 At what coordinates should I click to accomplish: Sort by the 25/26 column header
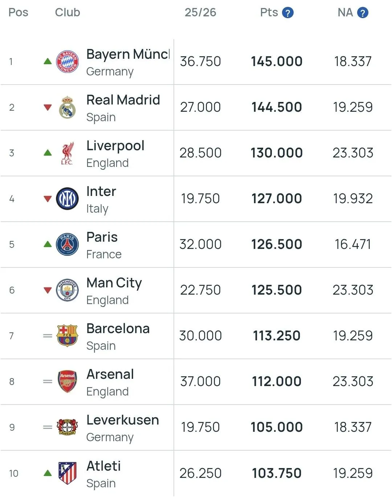click(200, 13)
